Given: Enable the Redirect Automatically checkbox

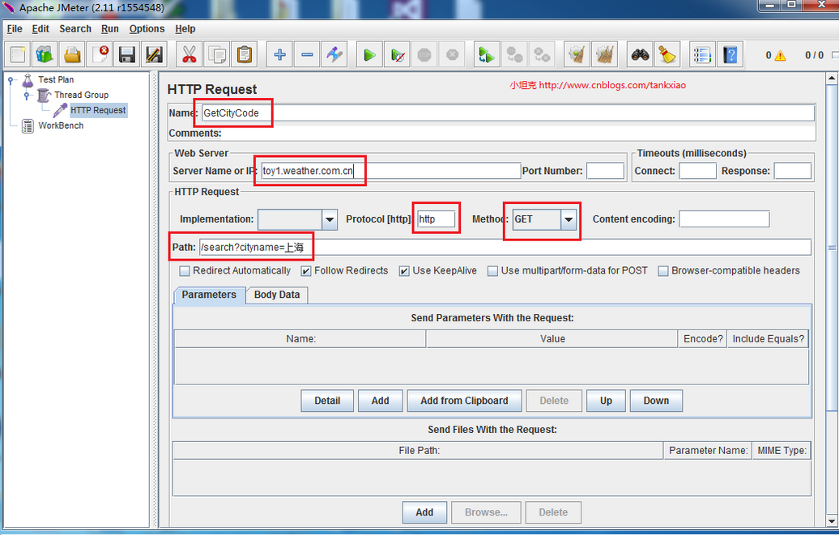Looking at the screenshot, I should click(185, 271).
